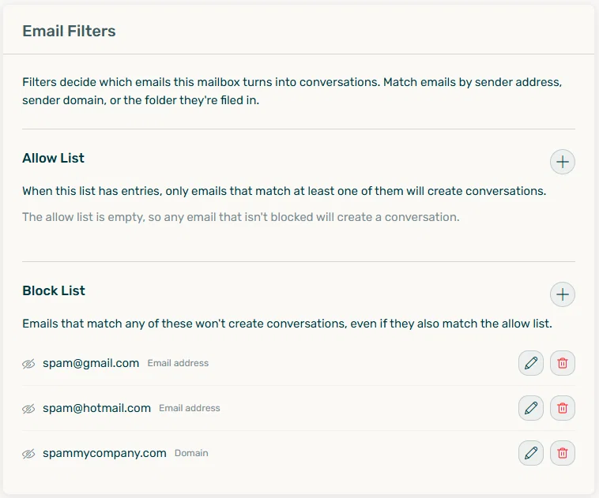Click the blocked icon beside spam@hotmail.com
Screen dimensions: 599x498
[x=28, y=409]
